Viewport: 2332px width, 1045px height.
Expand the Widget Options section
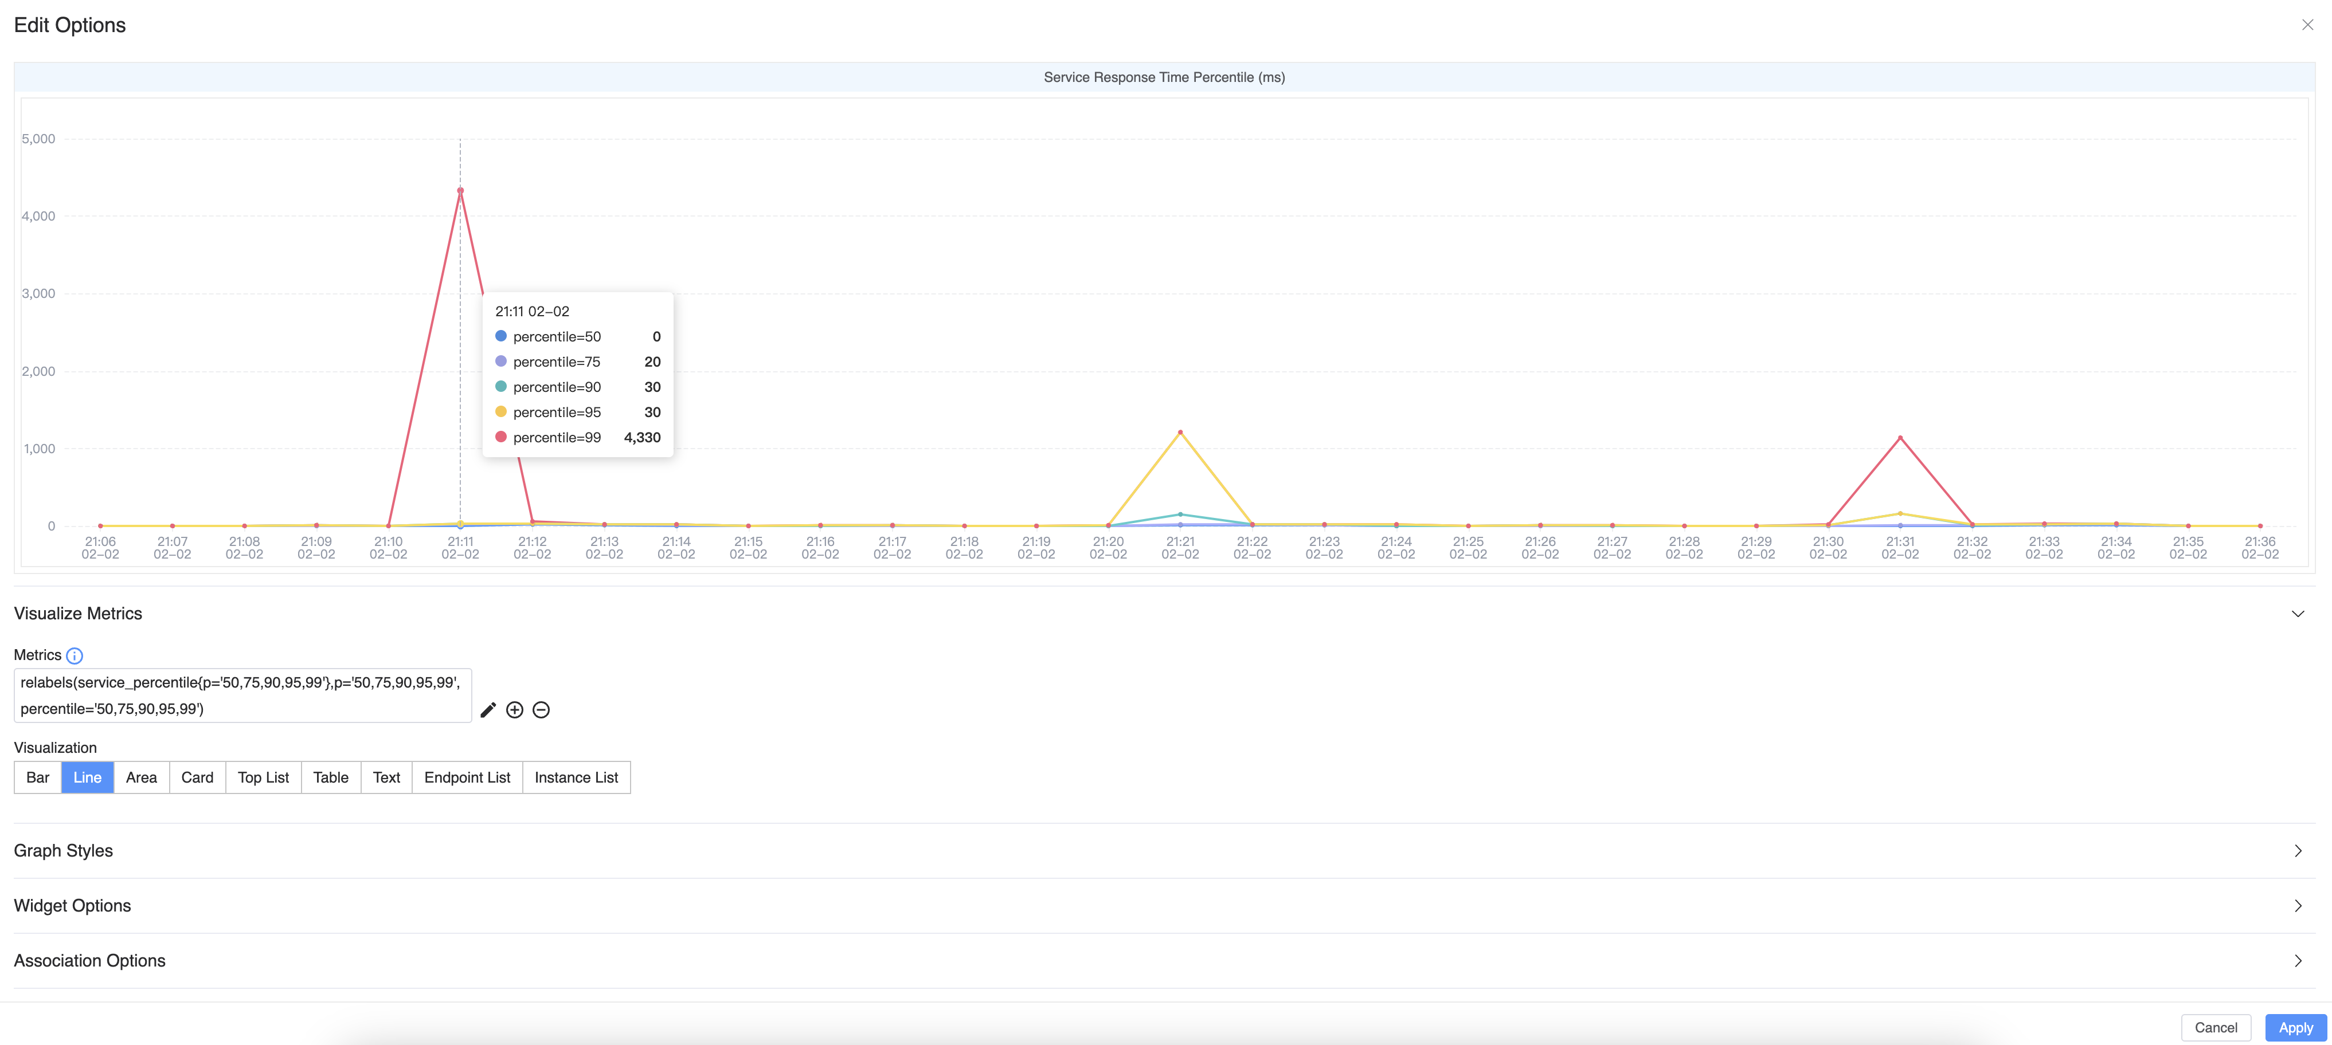2296,906
